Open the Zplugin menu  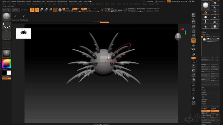point(145,4)
